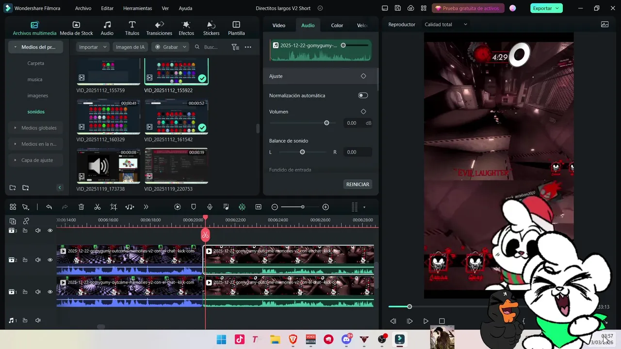The height and width of the screenshot is (349, 621).
Task: Adjust the Volumen slider handle
Action: [327, 123]
